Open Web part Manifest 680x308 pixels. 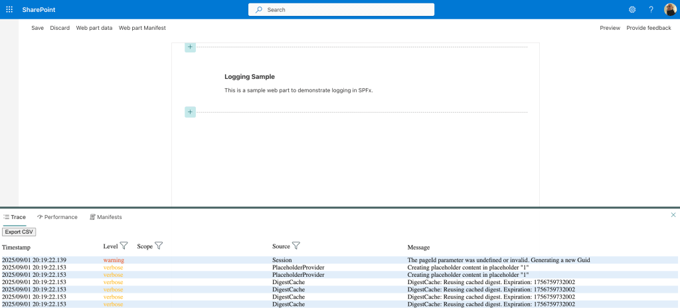tap(142, 28)
